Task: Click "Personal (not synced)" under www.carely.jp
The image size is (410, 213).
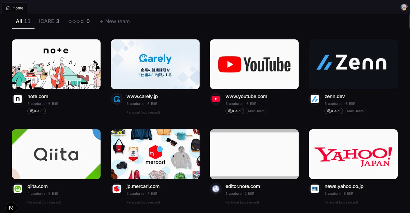Action: pyautogui.click(x=143, y=112)
